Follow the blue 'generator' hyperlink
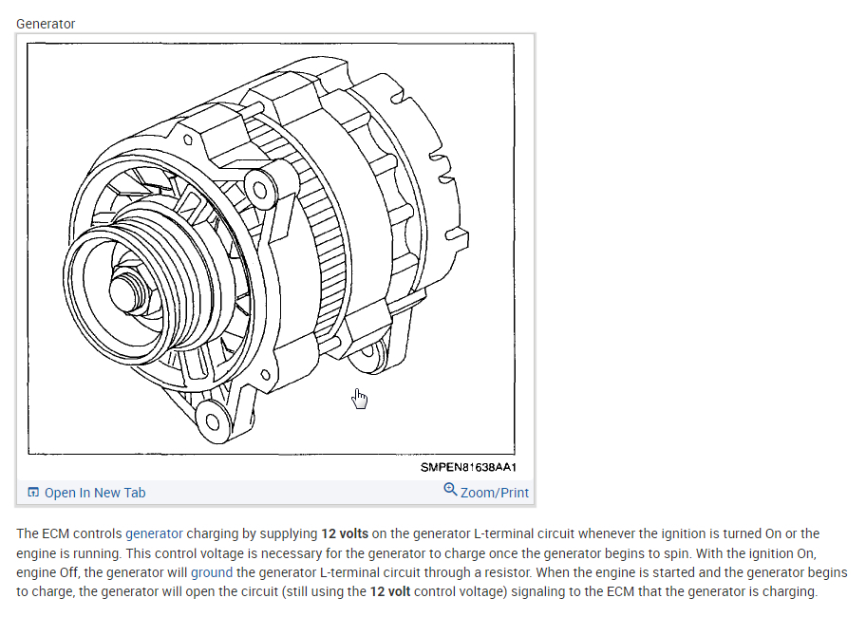 [154, 533]
